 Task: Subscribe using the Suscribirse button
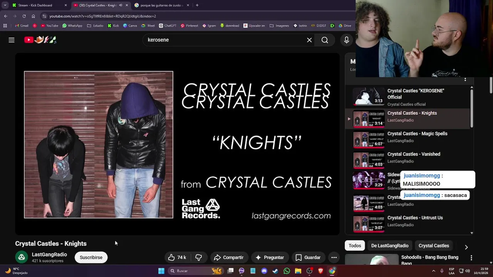tap(91, 257)
